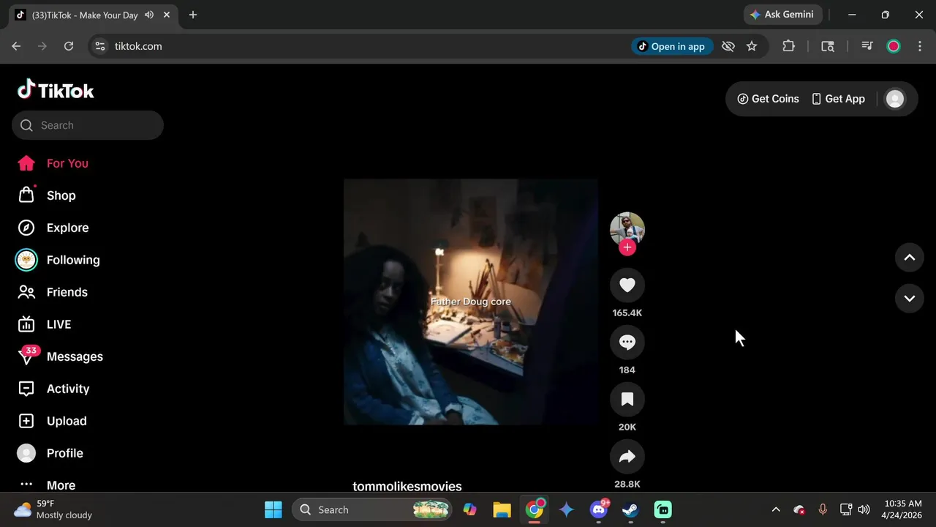Open the weather widget
The height and width of the screenshot is (527, 936).
(53, 509)
